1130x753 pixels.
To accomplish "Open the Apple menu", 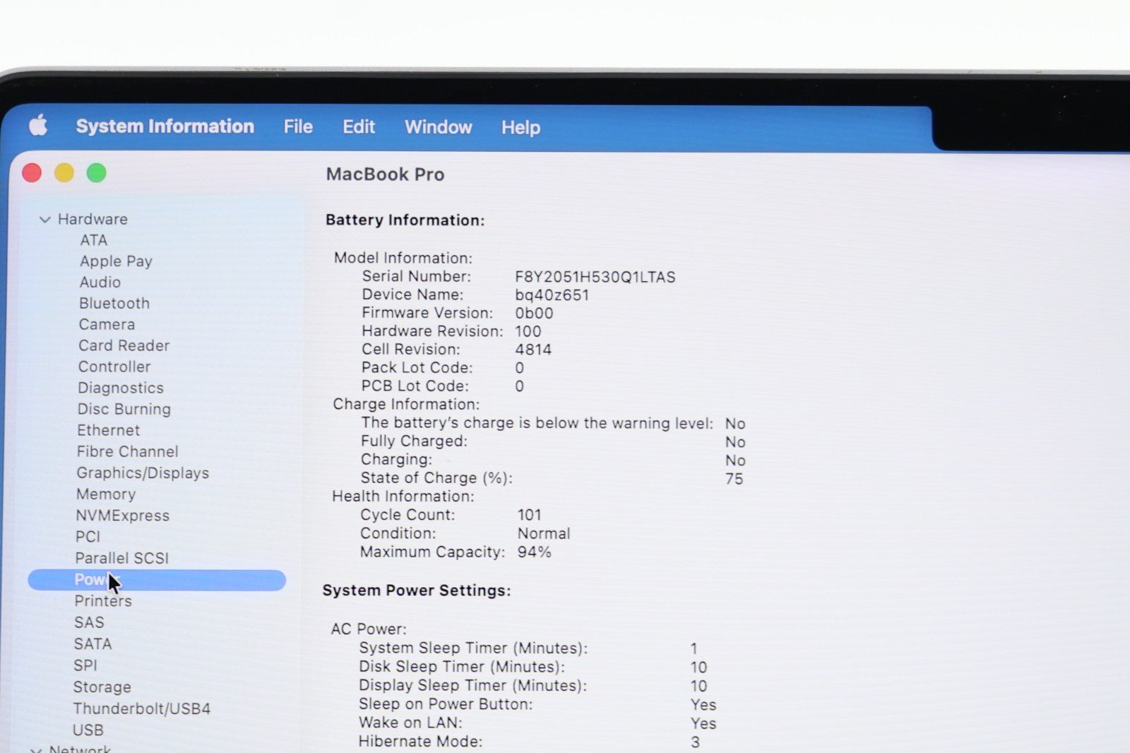I will 38,126.
